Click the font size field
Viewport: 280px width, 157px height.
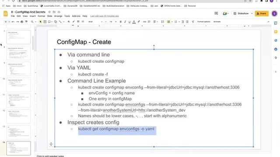pos(111,22)
